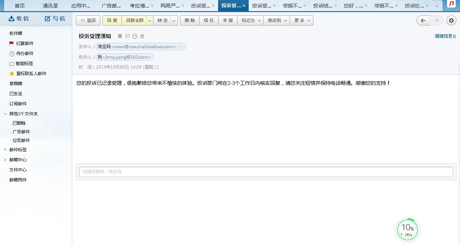Image resolution: width=460 pixels, height=245 pixels.
Task: Print the email with the printer icon
Action: 142,36
